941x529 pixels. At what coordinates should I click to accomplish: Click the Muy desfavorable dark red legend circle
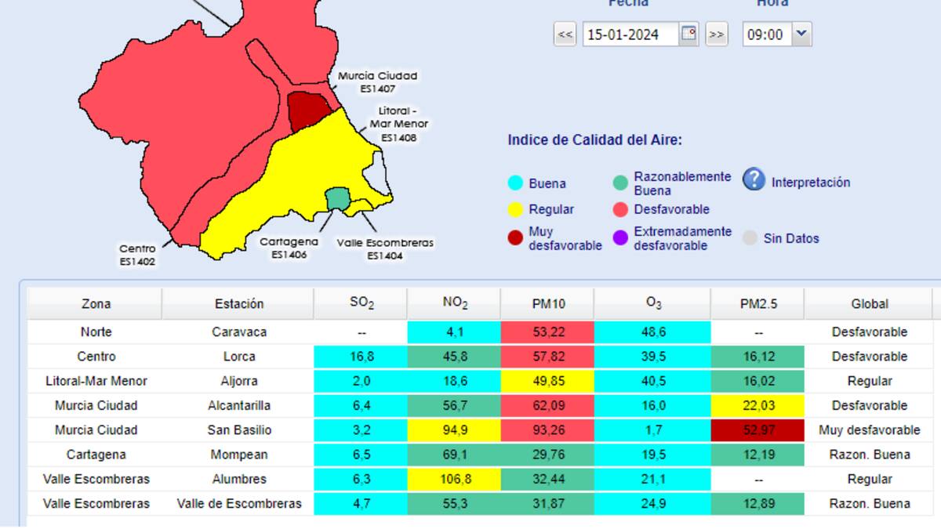[515, 238]
